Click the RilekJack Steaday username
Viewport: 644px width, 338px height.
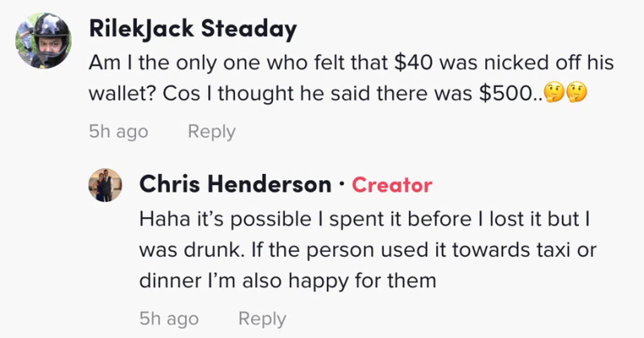click(193, 30)
